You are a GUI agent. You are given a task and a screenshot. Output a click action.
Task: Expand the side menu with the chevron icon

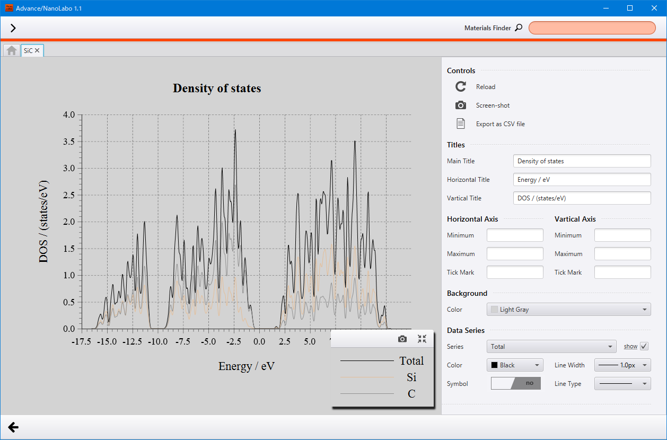pos(13,28)
